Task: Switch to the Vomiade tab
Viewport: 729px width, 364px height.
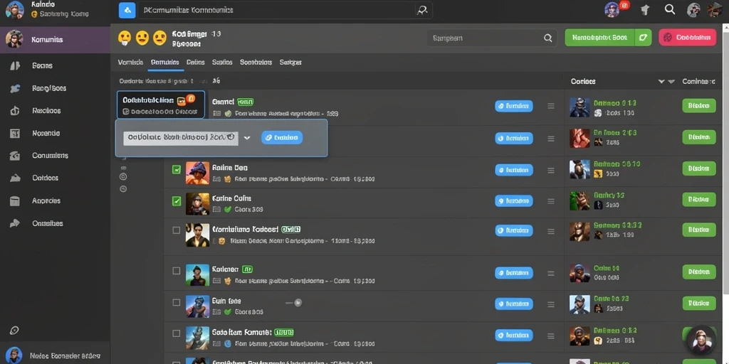Action: [130, 62]
